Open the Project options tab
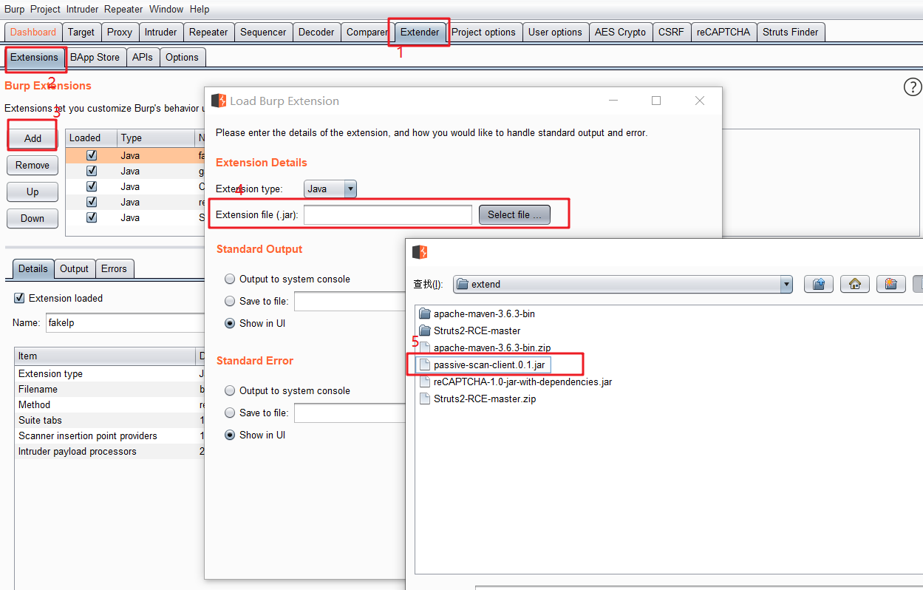 tap(484, 32)
